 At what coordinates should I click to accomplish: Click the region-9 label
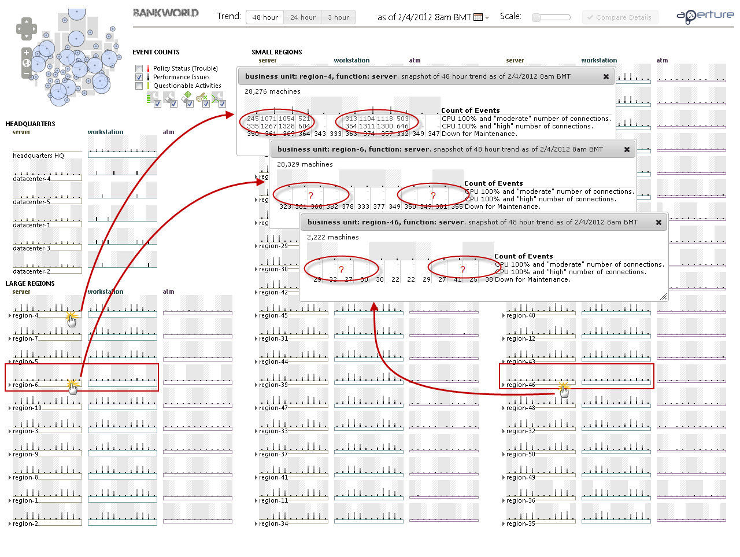click(25, 455)
